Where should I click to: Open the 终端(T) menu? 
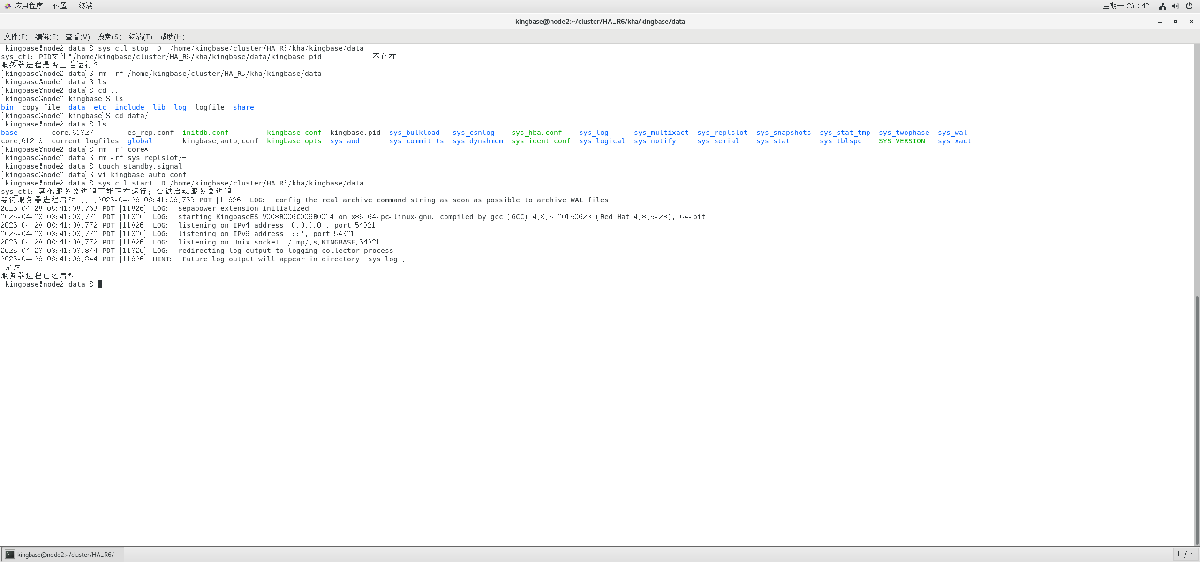pyautogui.click(x=140, y=37)
